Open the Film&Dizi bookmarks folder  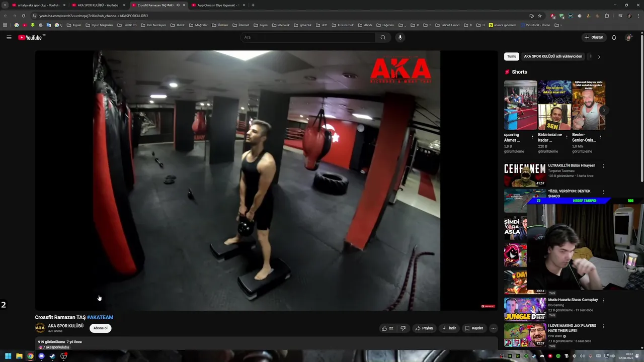coord(127,25)
